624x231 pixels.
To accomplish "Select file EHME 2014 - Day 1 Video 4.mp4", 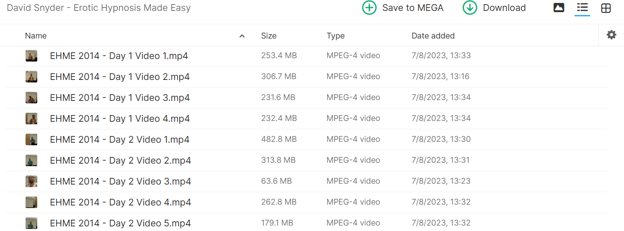I will pos(120,118).
